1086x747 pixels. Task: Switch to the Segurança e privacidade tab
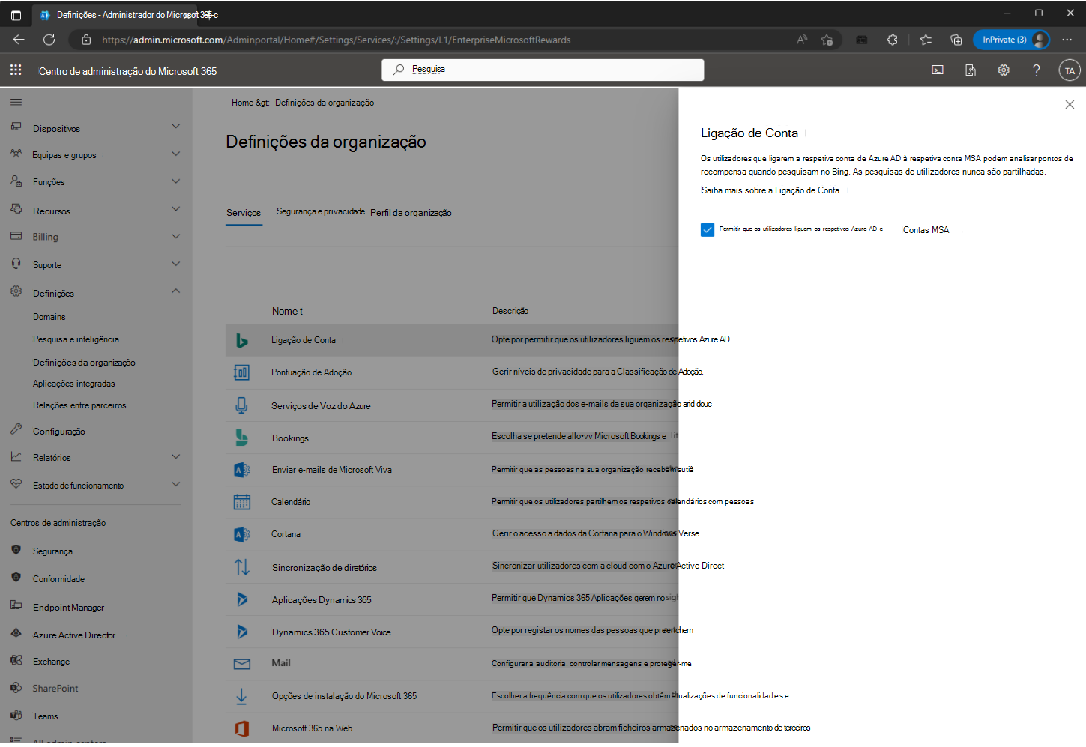321,211
